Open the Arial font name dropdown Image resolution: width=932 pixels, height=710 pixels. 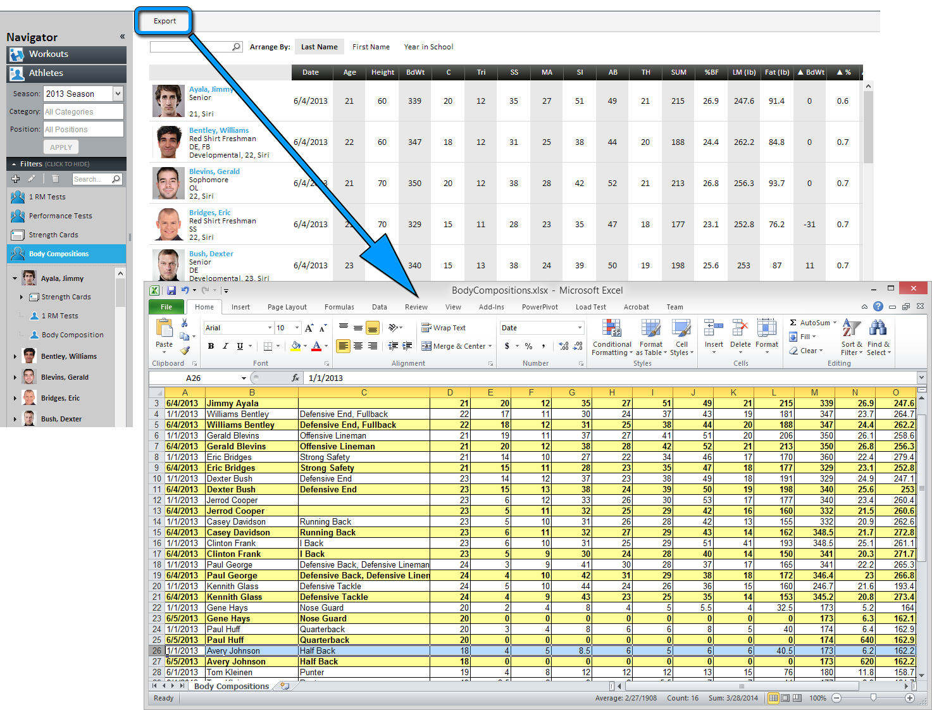[270, 328]
